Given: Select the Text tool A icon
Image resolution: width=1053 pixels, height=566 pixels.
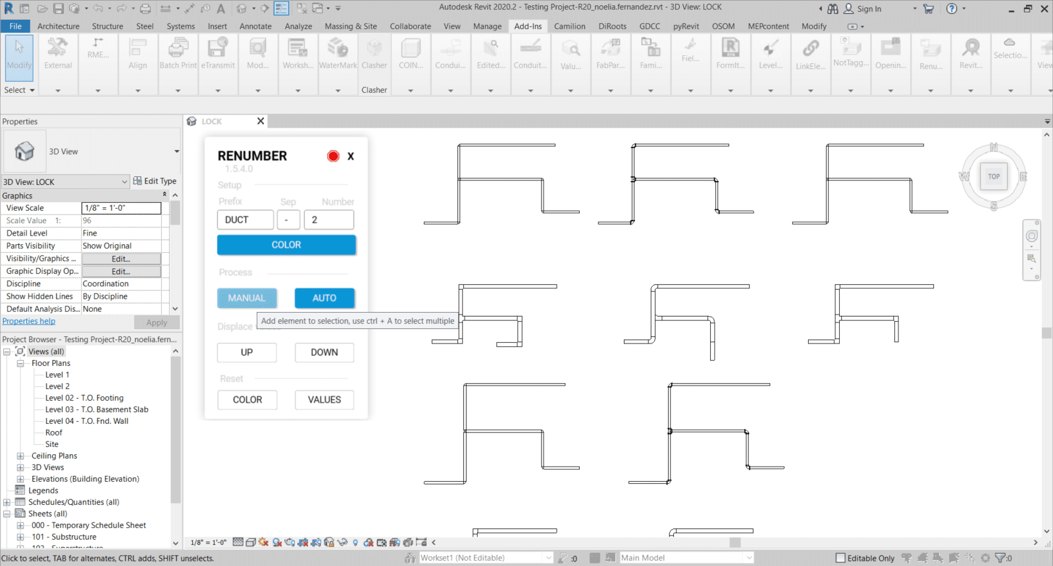Looking at the screenshot, I should click(220, 9).
